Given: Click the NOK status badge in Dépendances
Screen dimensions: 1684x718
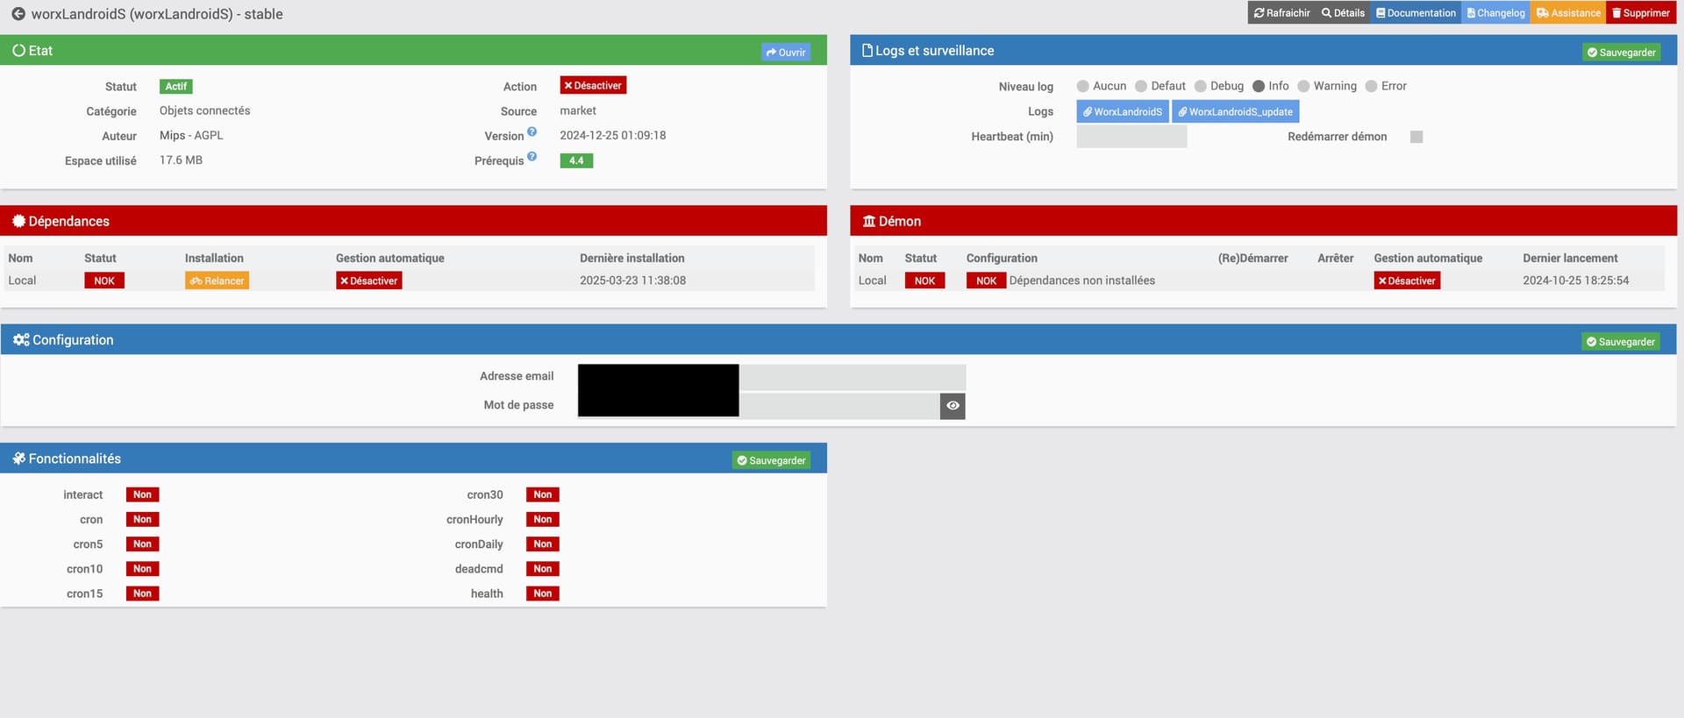Looking at the screenshot, I should coord(104,281).
